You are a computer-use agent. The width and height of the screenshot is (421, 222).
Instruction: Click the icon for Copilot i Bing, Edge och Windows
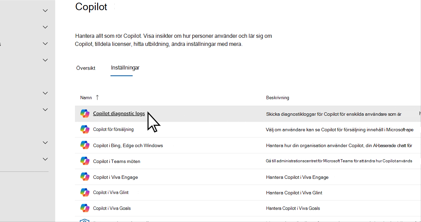click(x=85, y=145)
